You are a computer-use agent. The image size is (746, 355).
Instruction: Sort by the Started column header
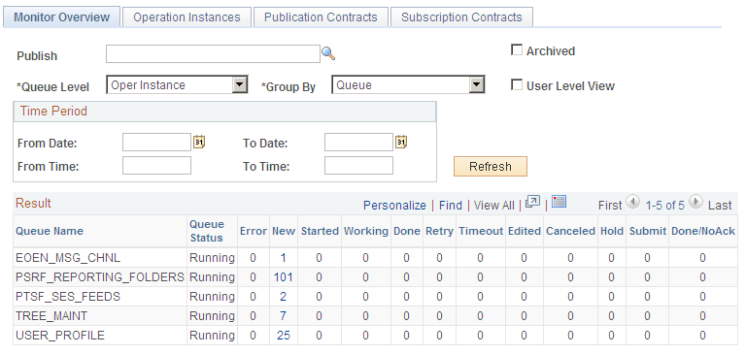point(320,231)
